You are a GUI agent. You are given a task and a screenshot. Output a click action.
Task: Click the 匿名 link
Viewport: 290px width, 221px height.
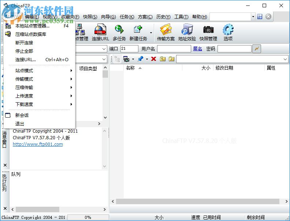click(x=197, y=49)
